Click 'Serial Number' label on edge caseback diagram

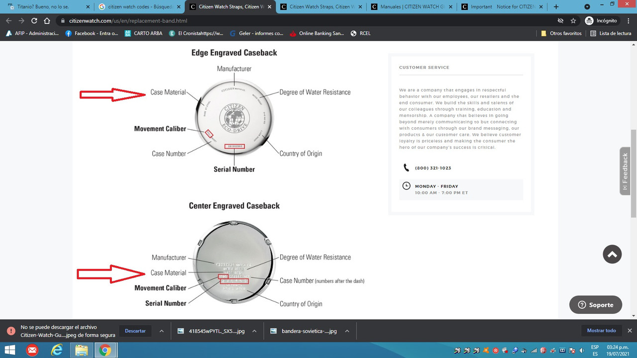pyautogui.click(x=234, y=170)
